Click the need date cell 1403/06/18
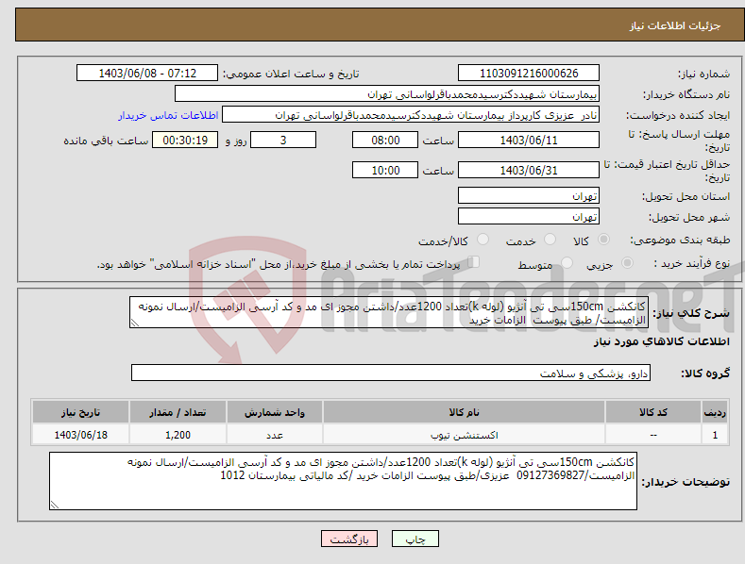Image resolution: width=745 pixels, height=564 pixels. coord(81,435)
